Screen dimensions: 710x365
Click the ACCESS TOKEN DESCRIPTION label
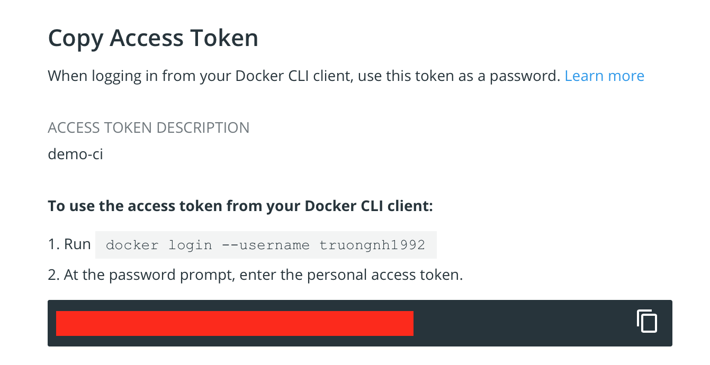(149, 128)
